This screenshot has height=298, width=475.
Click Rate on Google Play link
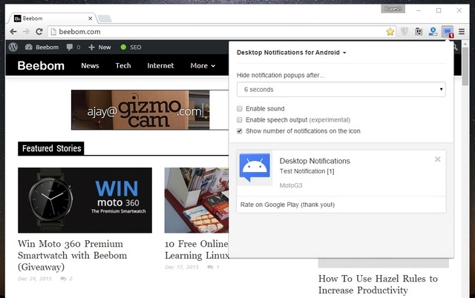[287, 205]
